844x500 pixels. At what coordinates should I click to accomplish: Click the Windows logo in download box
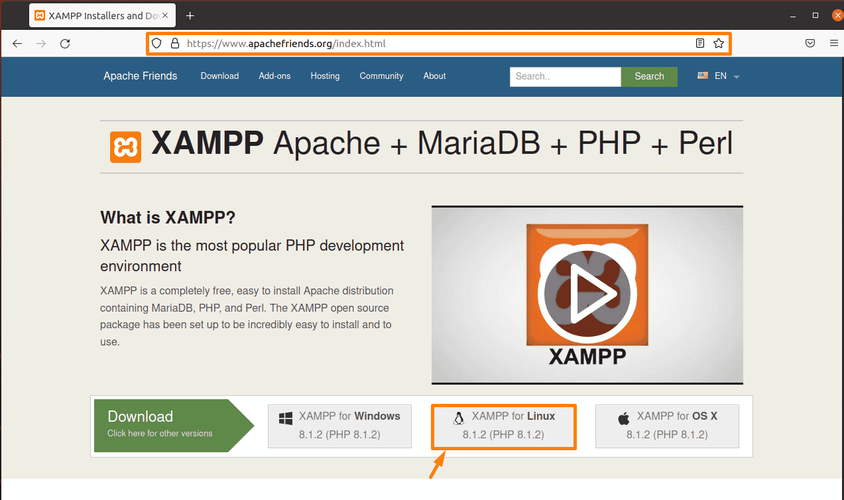coord(286,418)
